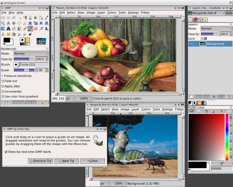Select the Move tool in toolbox

click(14, 23)
